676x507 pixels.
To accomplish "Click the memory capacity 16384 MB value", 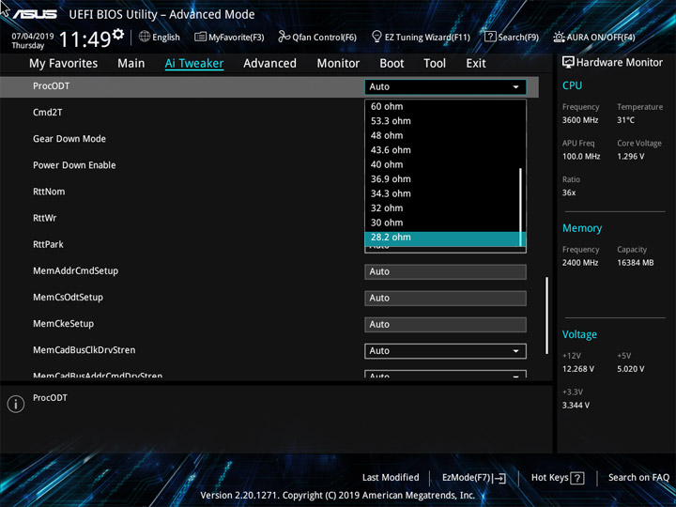I will click(635, 263).
